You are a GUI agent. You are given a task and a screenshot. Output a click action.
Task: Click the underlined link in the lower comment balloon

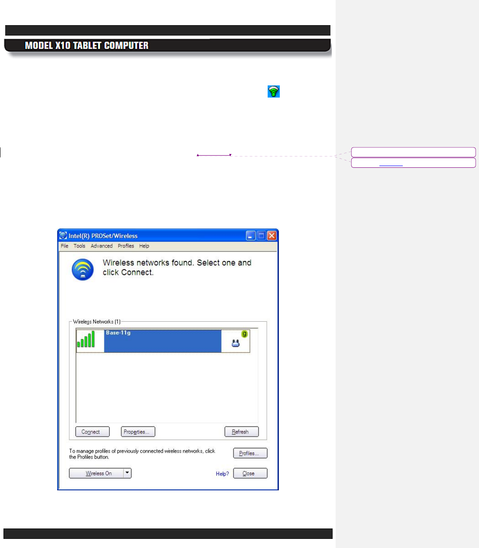click(391, 165)
